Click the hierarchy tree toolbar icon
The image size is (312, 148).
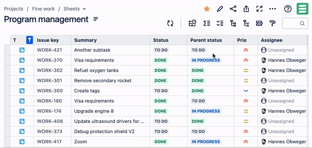coord(233,23)
